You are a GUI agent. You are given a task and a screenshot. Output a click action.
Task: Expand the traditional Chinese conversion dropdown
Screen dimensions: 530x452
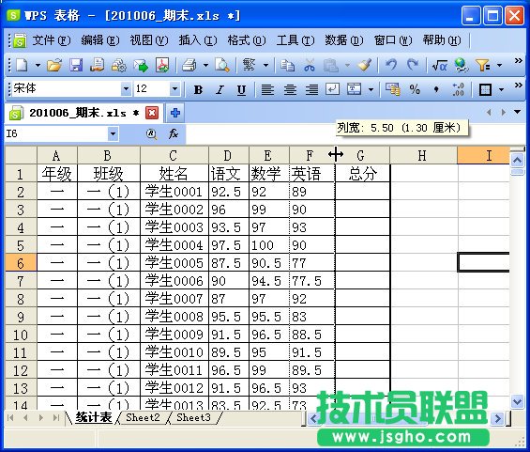point(265,65)
